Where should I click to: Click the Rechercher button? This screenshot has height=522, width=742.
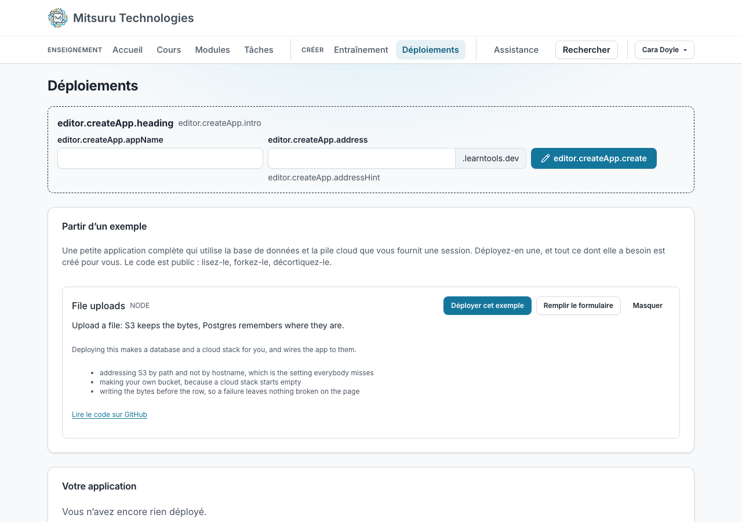pos(587,50)
